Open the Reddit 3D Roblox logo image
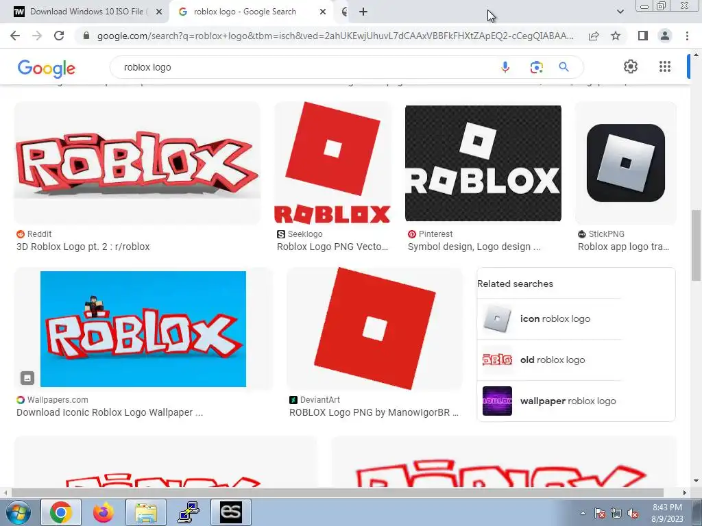Image resolution: width=702 pixels, height=526 pixels. pos(137,163)
